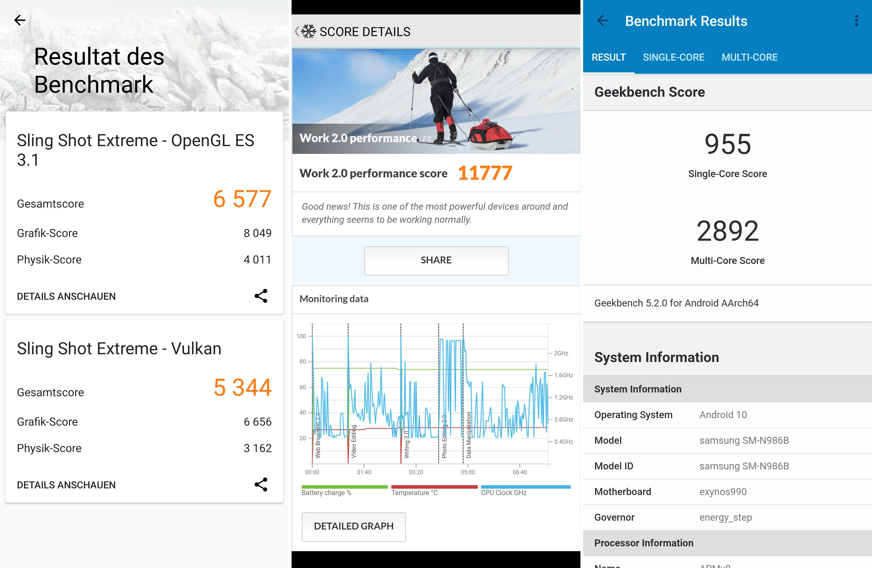Tap the back arrow in 3DMark results
The width and height of the screenshot is (872, 568).
tap(20, 20)
